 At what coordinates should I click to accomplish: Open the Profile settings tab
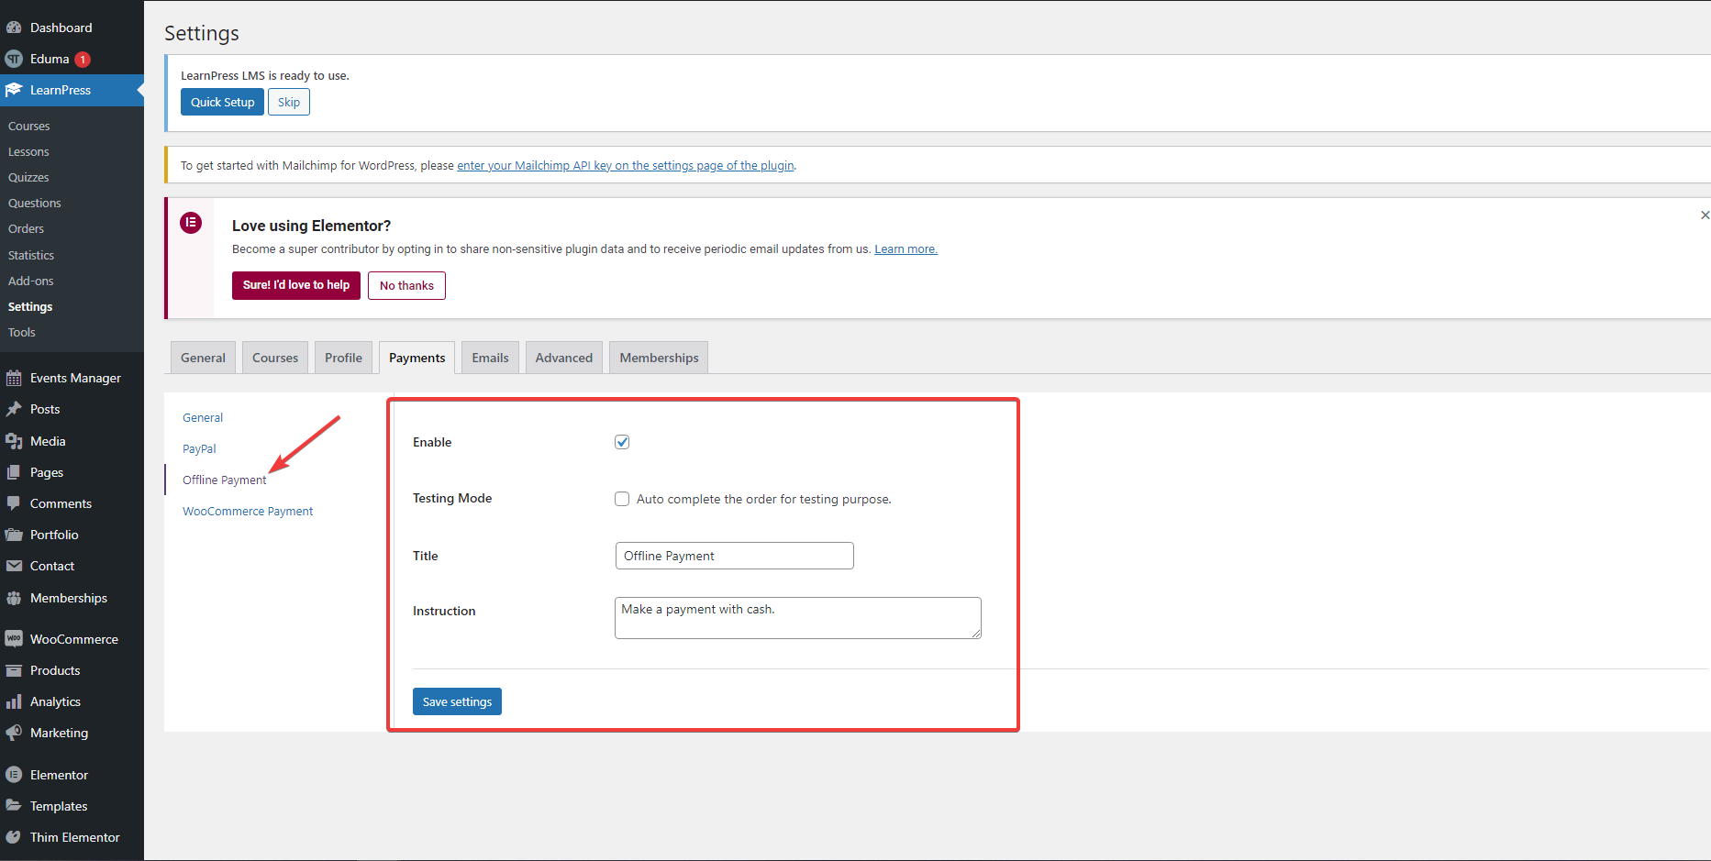tap(343, 358)
